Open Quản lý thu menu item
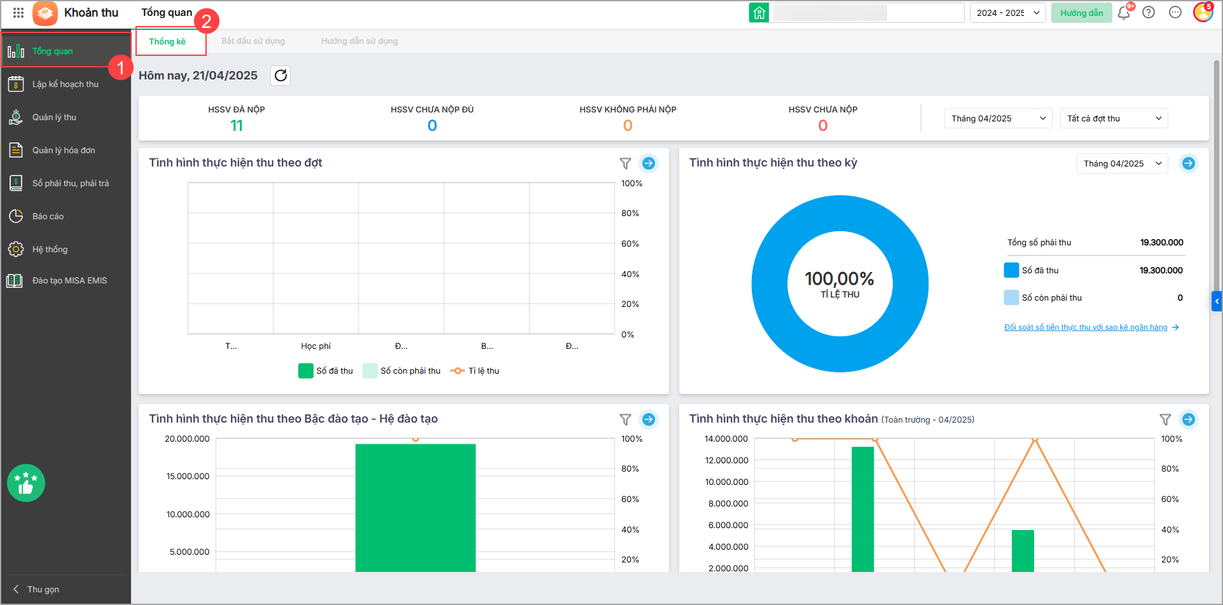 click(x=66, y=117)
